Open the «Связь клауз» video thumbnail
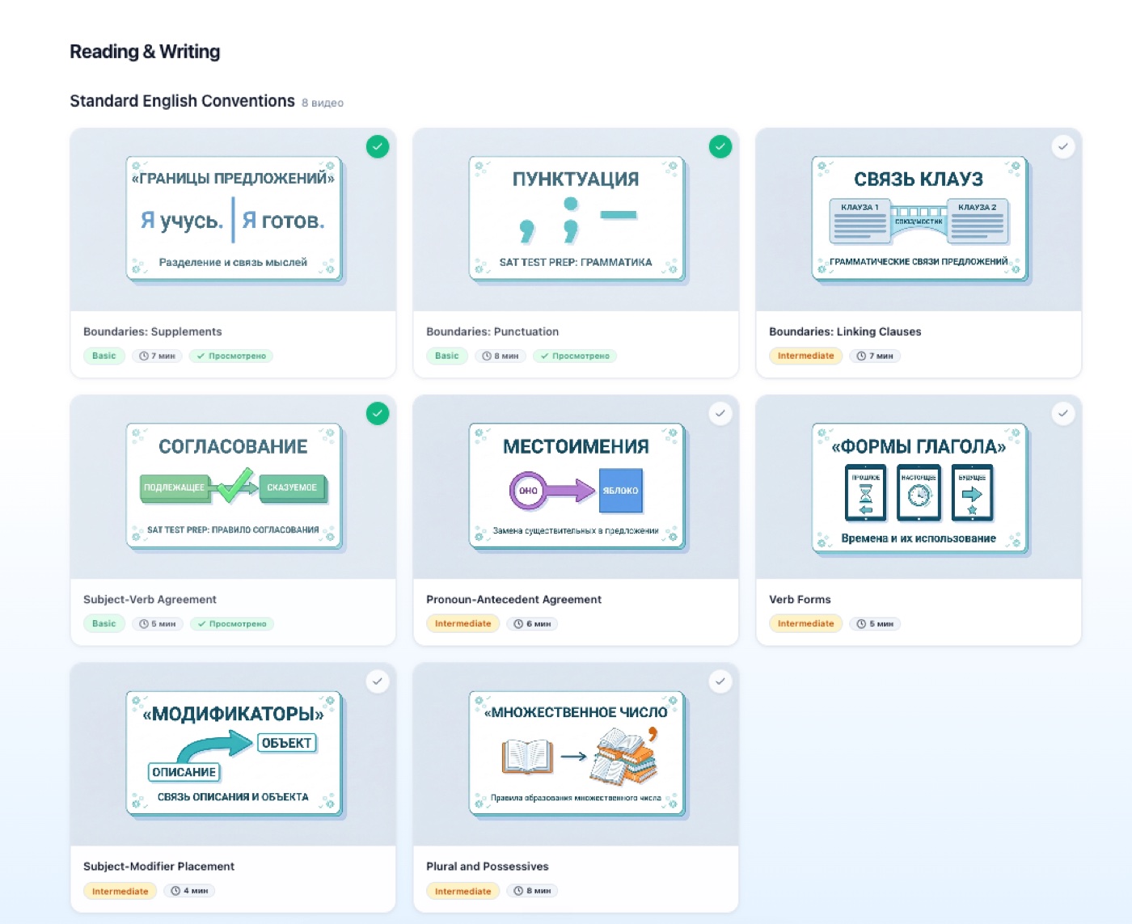This screenshot has height=924, width=1132. click(919, 220)
